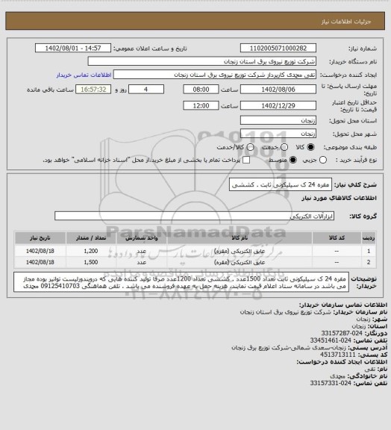The height and width of the screenshot is (430, 391).
Task: Click the delivery city field زنجان
Action: tap(278, 134)
